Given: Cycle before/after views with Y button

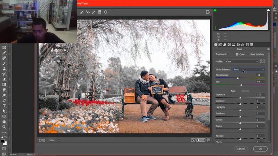Looking at the screenshot, I should pyautogui.click(x=193, y=140).
